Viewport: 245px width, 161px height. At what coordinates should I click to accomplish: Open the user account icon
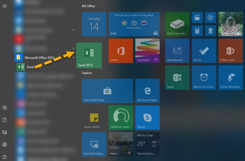(x=5, y=108)
